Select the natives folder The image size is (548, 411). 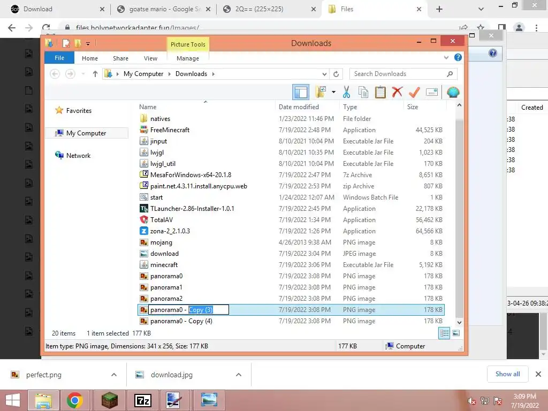coord(160,119)
